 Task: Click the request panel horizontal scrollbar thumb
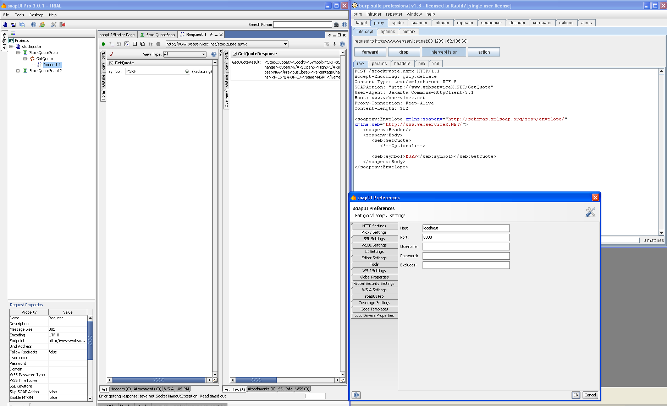[159, 380]
